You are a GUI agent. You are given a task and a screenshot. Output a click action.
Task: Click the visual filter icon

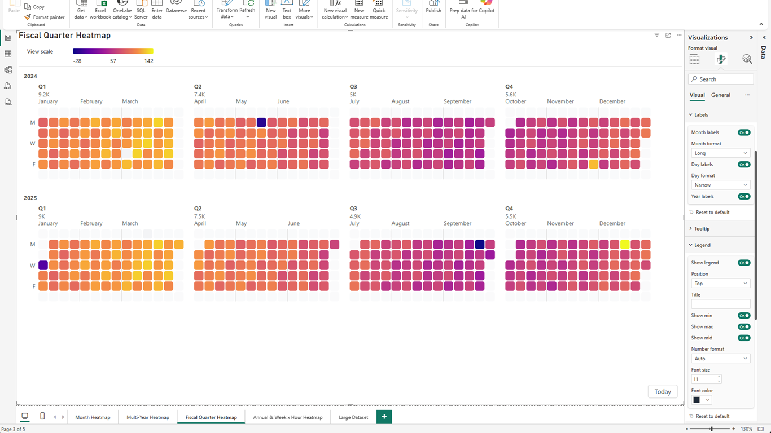click(x=656, y=35)
